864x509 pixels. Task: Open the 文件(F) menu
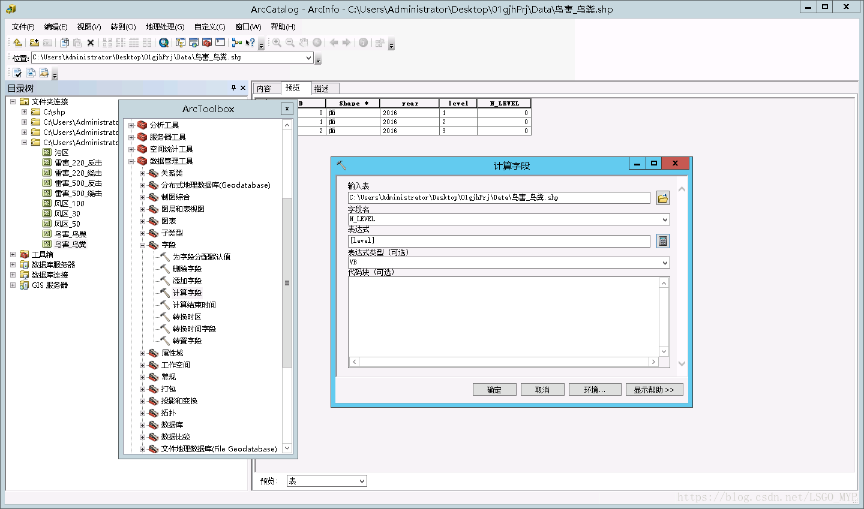coord(23,26)
